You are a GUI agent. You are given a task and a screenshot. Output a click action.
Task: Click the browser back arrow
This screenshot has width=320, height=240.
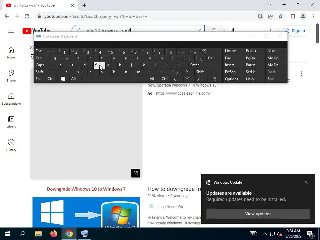coord(7,16)
